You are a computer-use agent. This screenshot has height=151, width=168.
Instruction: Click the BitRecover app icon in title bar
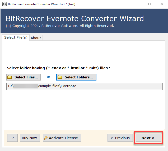[4, 4]
